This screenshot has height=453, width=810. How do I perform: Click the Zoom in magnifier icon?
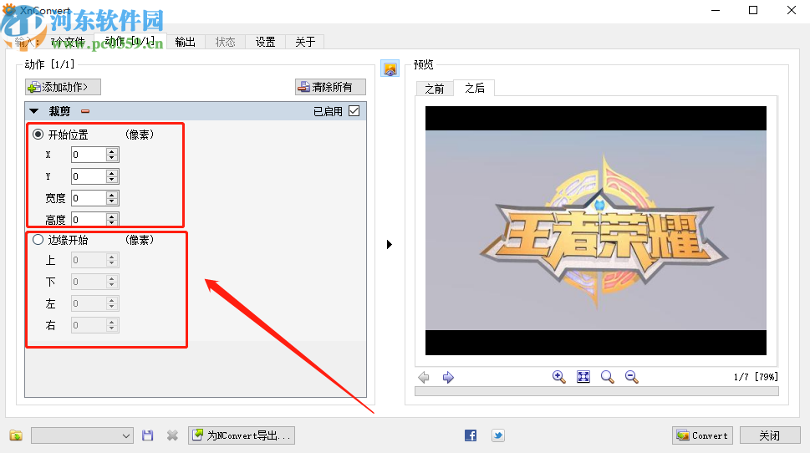(x=559, y=377)
